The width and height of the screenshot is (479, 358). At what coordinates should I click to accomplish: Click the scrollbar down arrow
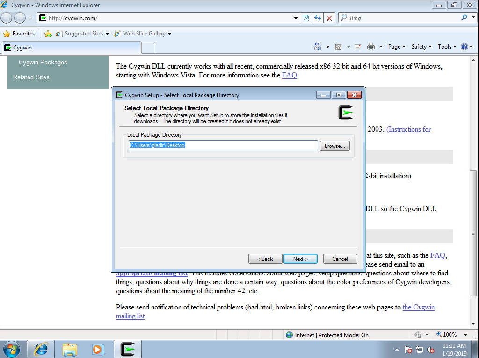473,324
